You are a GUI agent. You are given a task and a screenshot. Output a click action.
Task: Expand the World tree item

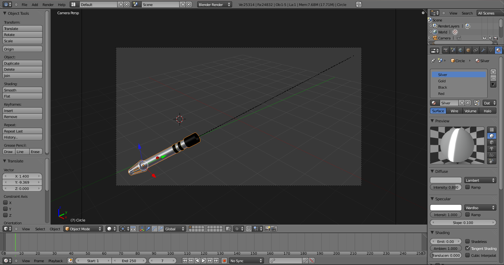pyautogui.click(x=431, y=32)
